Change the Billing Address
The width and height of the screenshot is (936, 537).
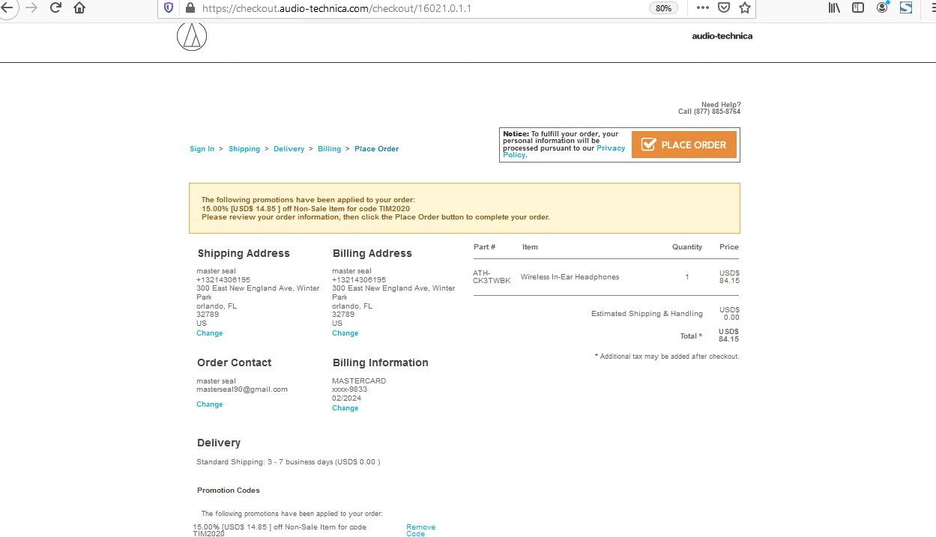coord(345,333)
